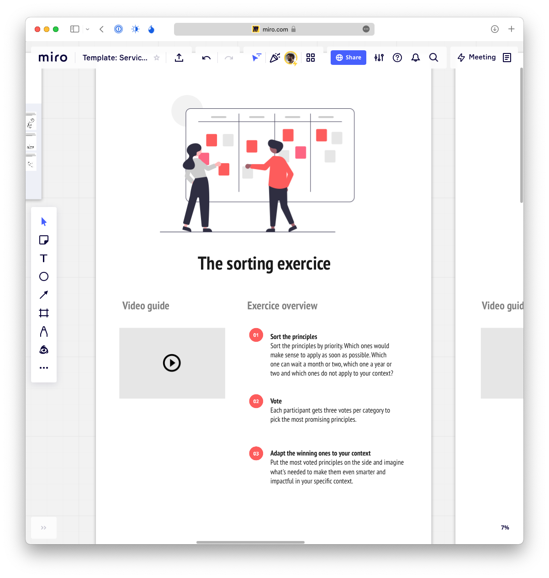Viewport: 549px width, 578px height.
Task: Click the 7% zoom level indicator
Action: [x=505, y=528]
